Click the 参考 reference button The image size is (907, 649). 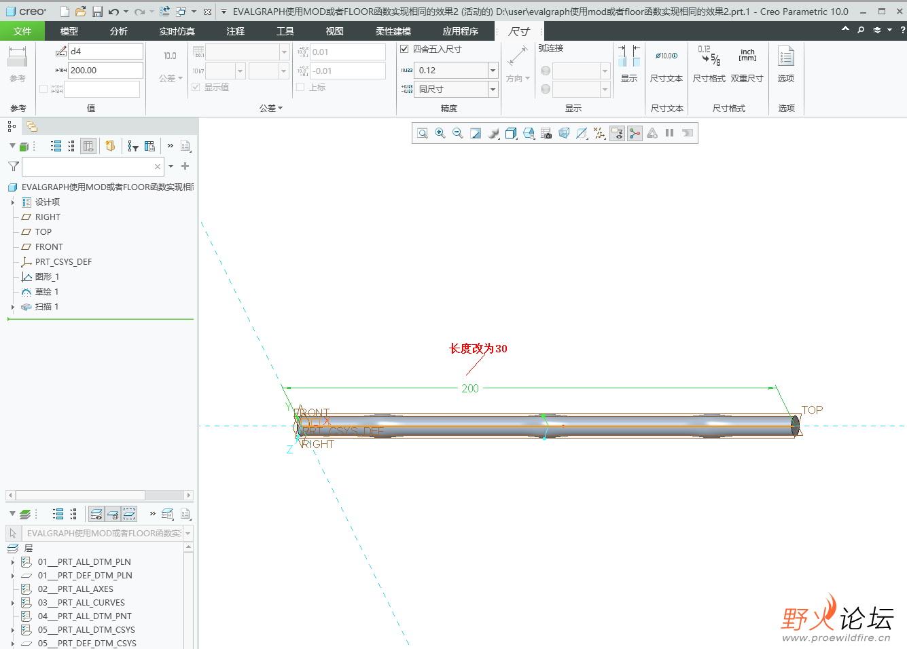(18, 64)
